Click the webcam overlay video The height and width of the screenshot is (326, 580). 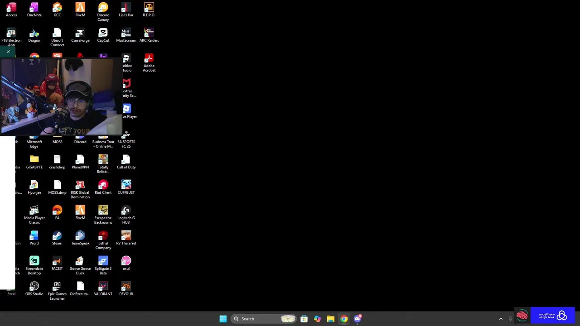click(x=62, y=96)
